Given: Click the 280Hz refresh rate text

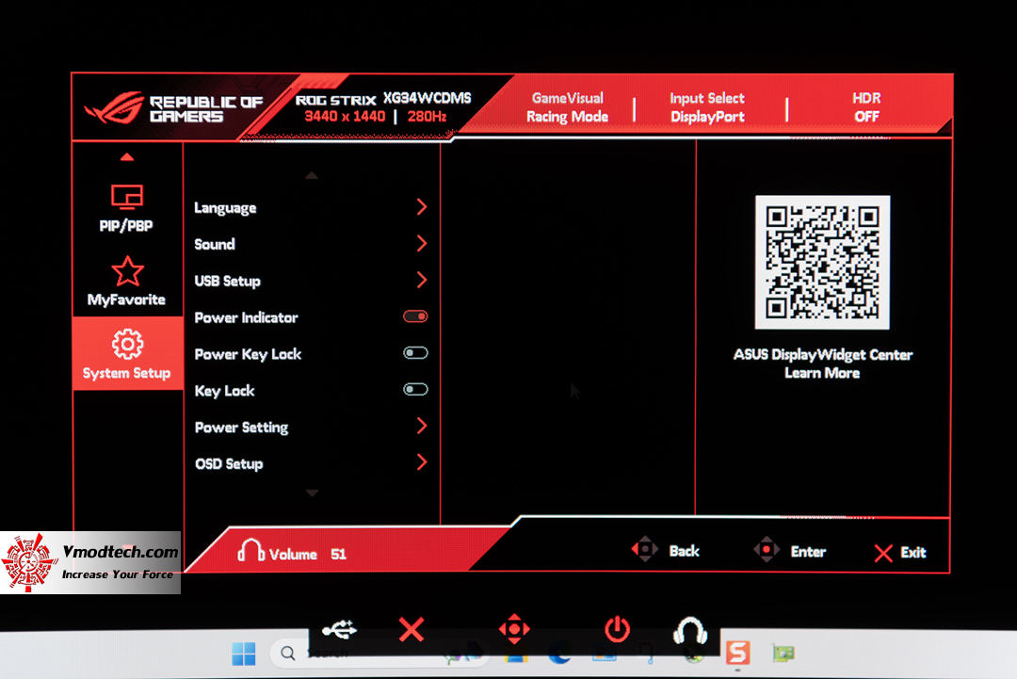Looking at the screenshot, I should point(427,117).
